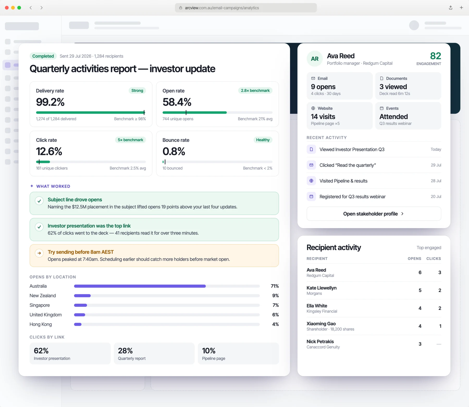469x407 pixels.
Task: Select the Xiaoming Gao recipient row
Action: [x=374, y=326]
